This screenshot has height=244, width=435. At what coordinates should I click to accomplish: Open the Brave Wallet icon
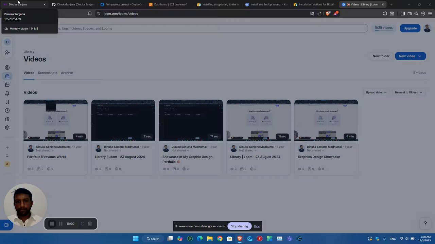[410, 14]
